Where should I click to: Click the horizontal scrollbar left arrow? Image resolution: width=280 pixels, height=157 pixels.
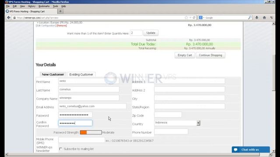pyautogui.click(x=7, y=154)
